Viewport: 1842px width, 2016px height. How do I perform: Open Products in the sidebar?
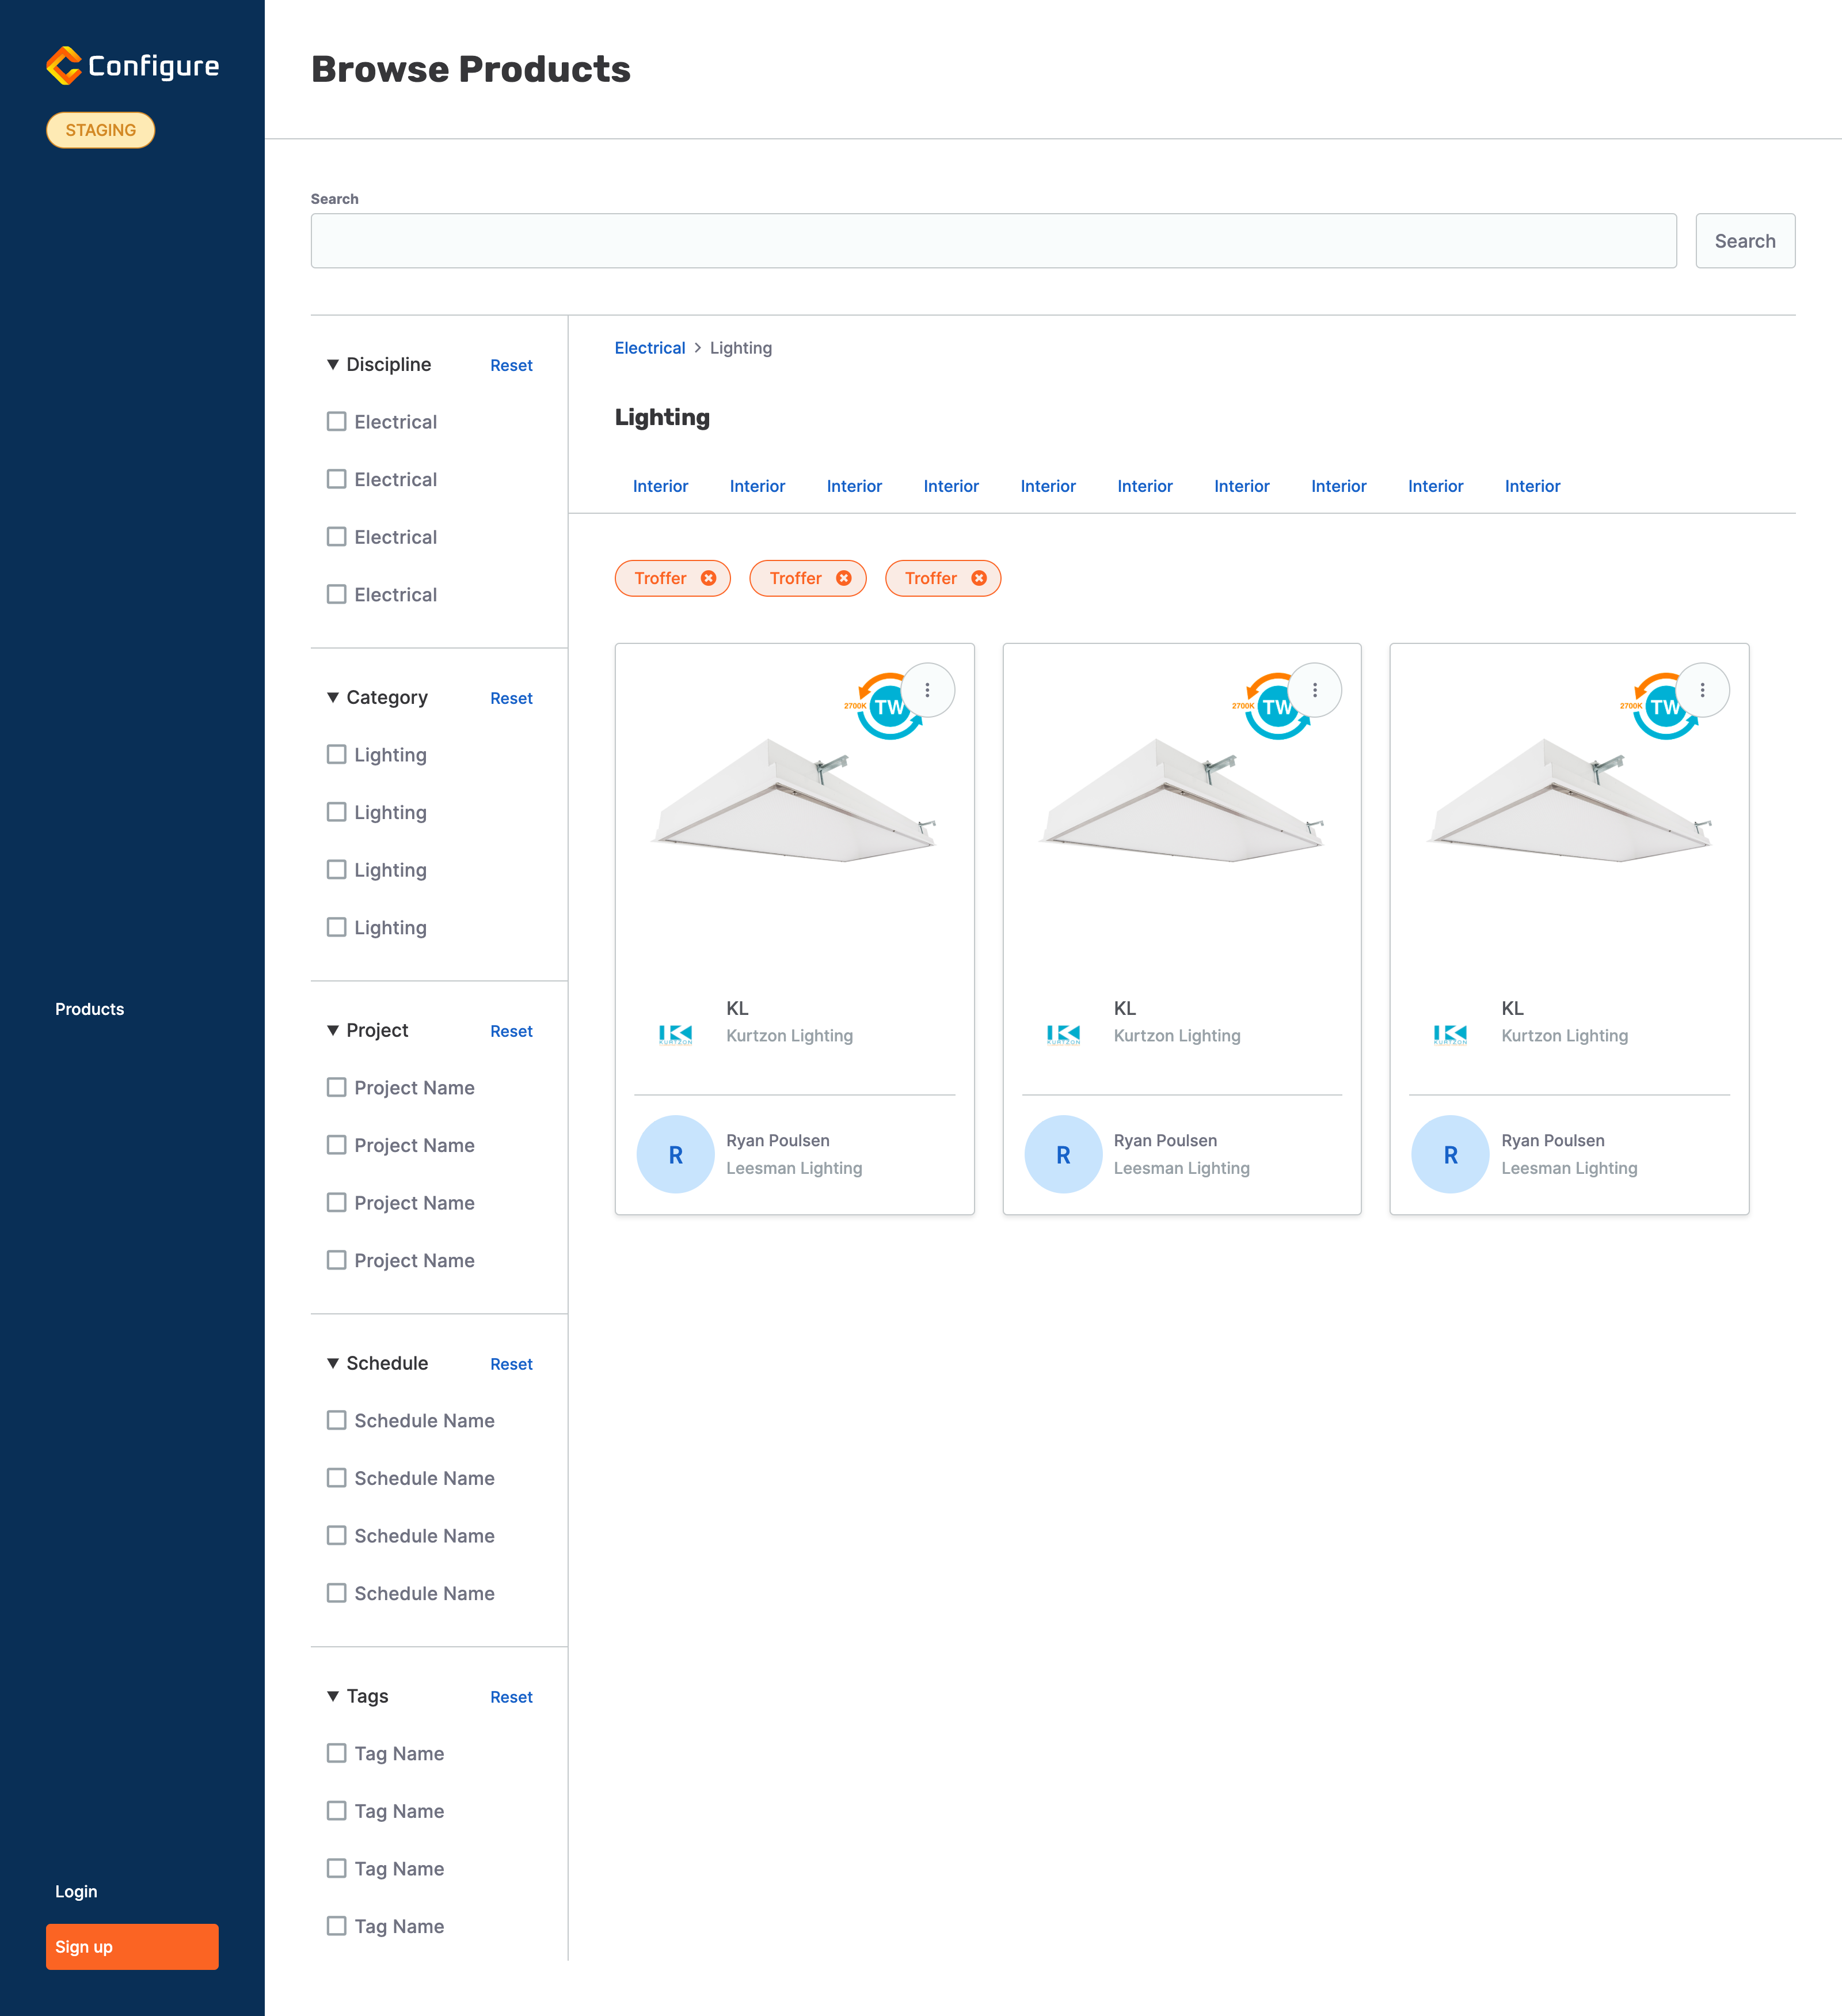(90, 1009)
